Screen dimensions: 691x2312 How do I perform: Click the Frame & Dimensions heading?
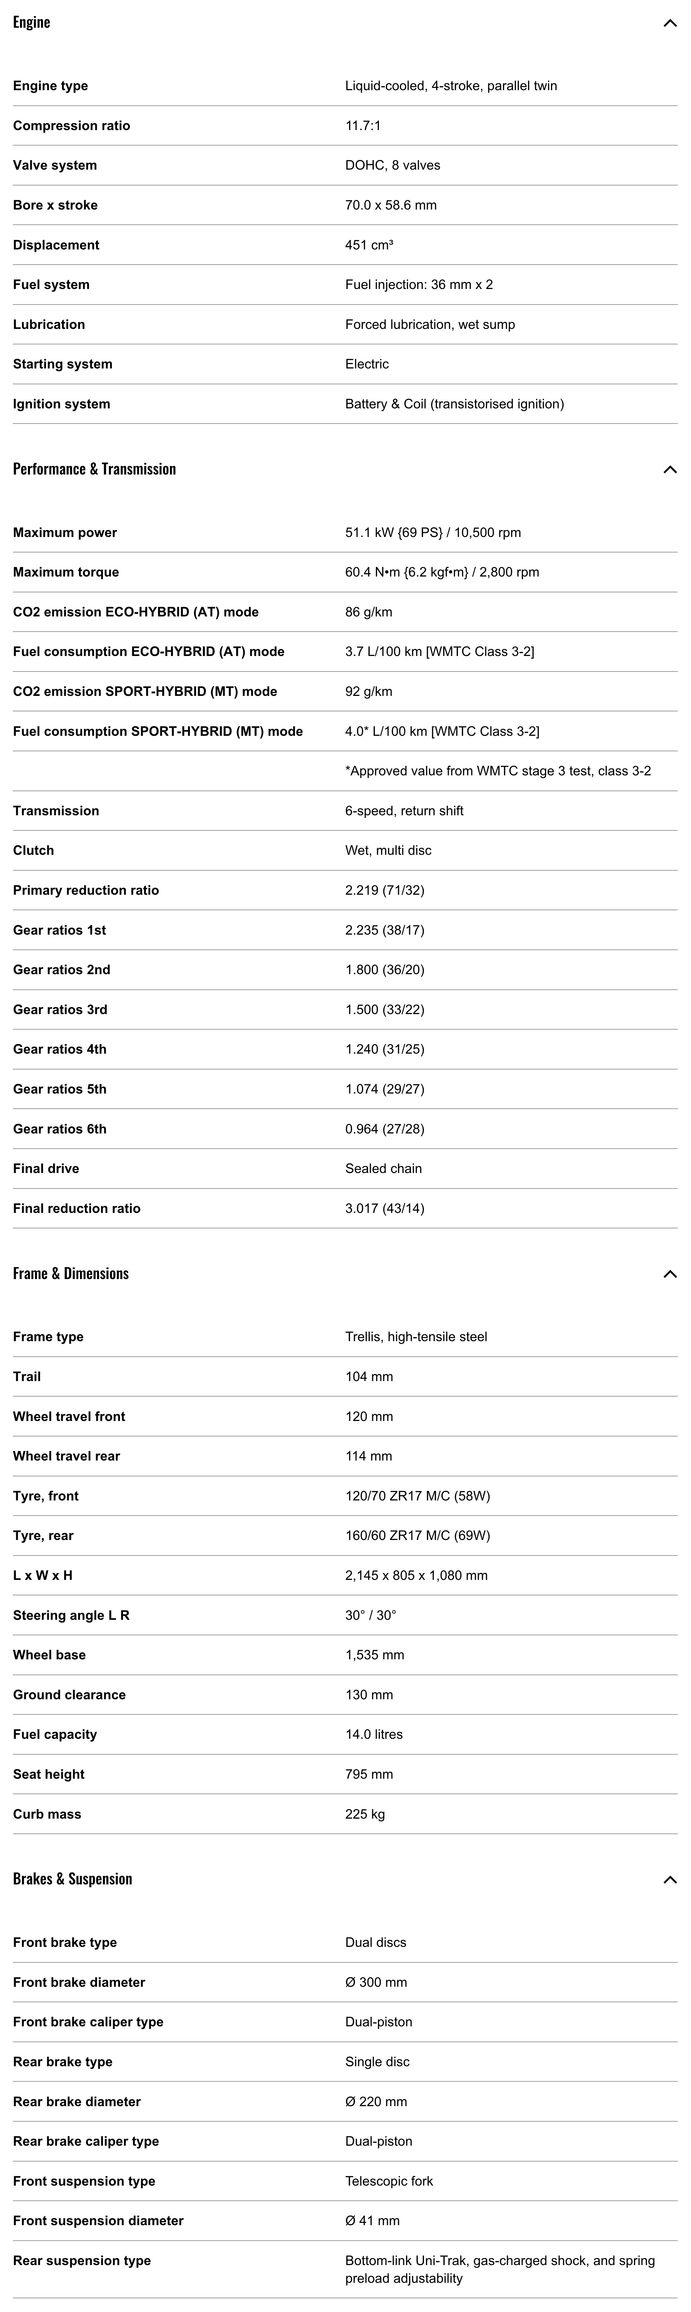click(71, 1273)
